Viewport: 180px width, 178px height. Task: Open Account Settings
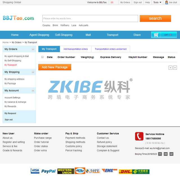click(x=12, y=97)
